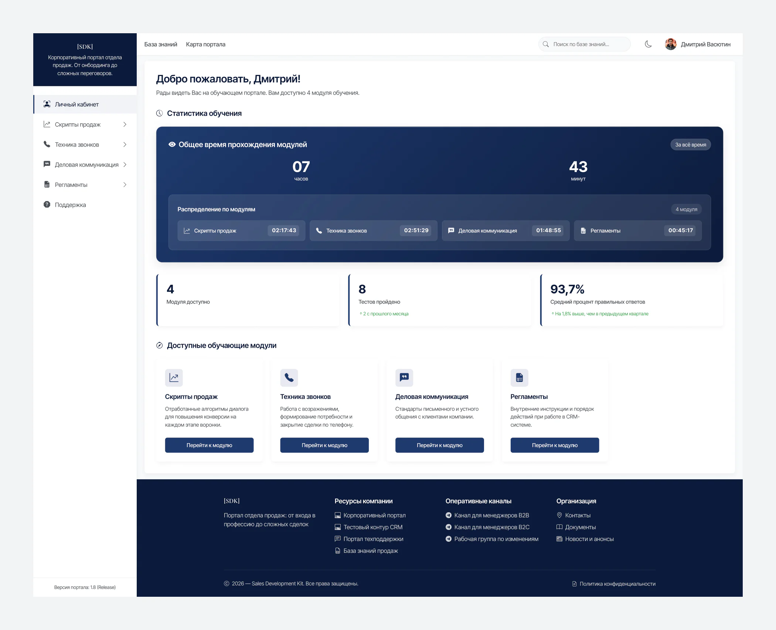
Task: Click the Скрипты продаж module card chart icon
Action: (174, 377)
